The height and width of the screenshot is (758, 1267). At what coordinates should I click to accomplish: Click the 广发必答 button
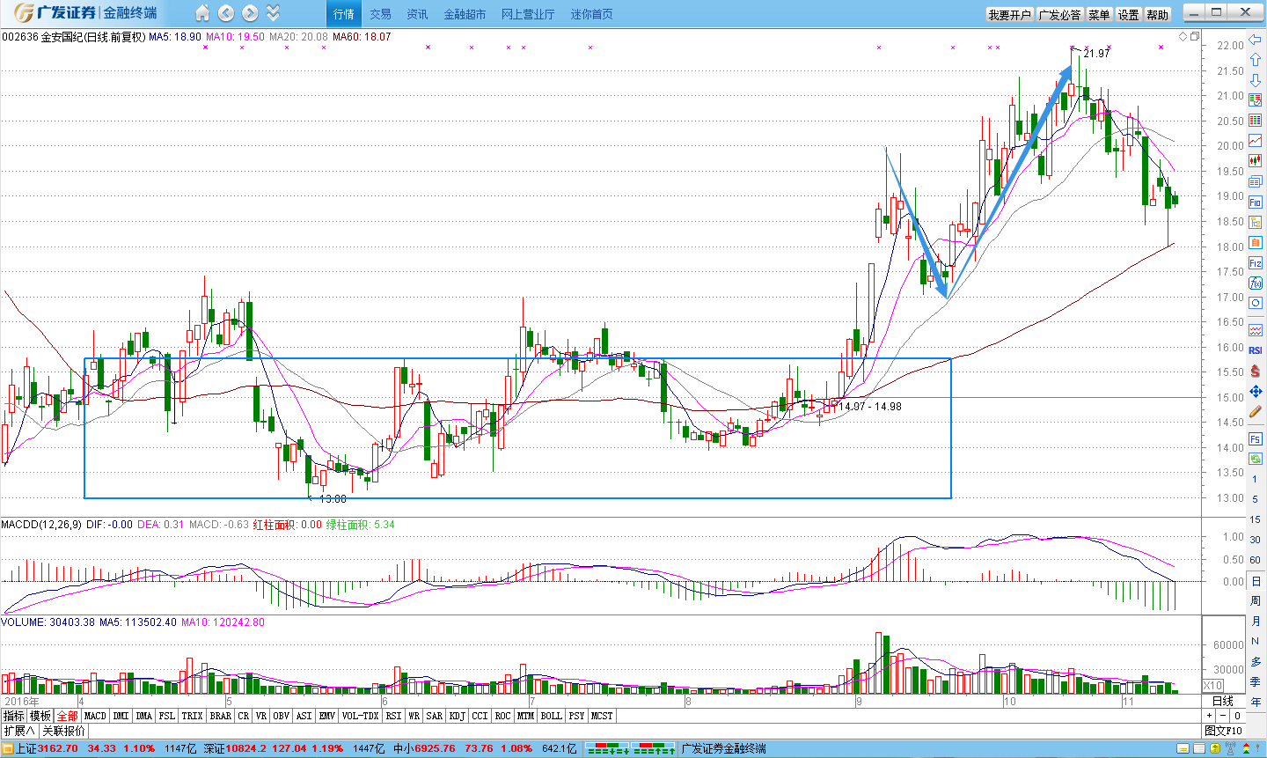pyautogui.click(x=1059, y=15)
